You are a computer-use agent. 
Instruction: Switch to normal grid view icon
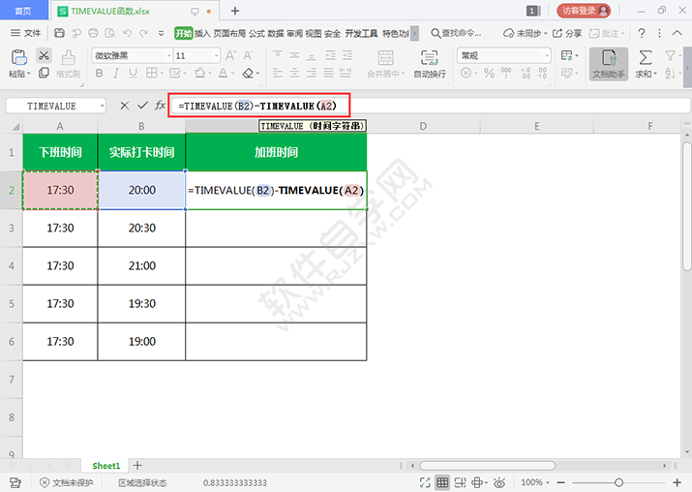click(442, 482)
